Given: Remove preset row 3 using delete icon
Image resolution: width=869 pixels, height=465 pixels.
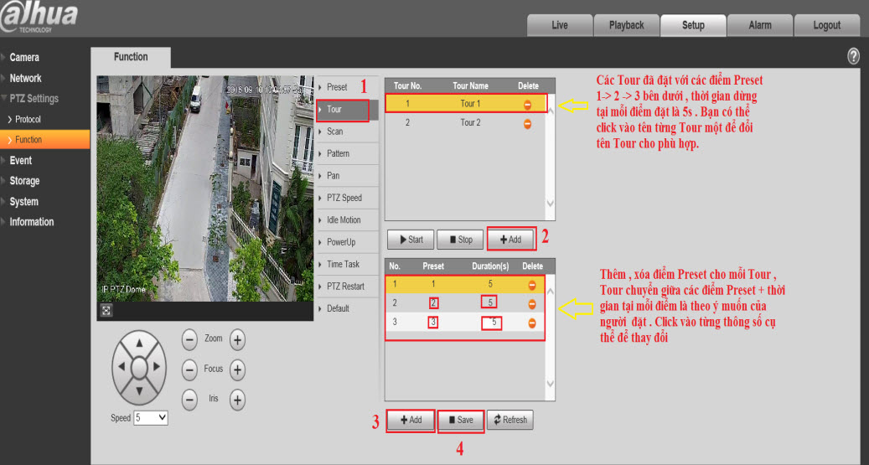Looking at the screenshot, I should click(x=531, y=323).
